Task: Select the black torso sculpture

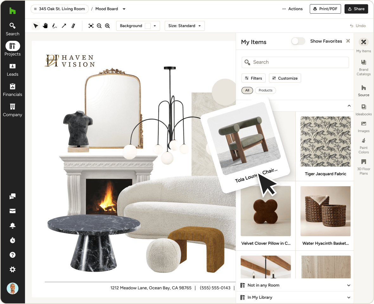Action: (x=78, y=131)
